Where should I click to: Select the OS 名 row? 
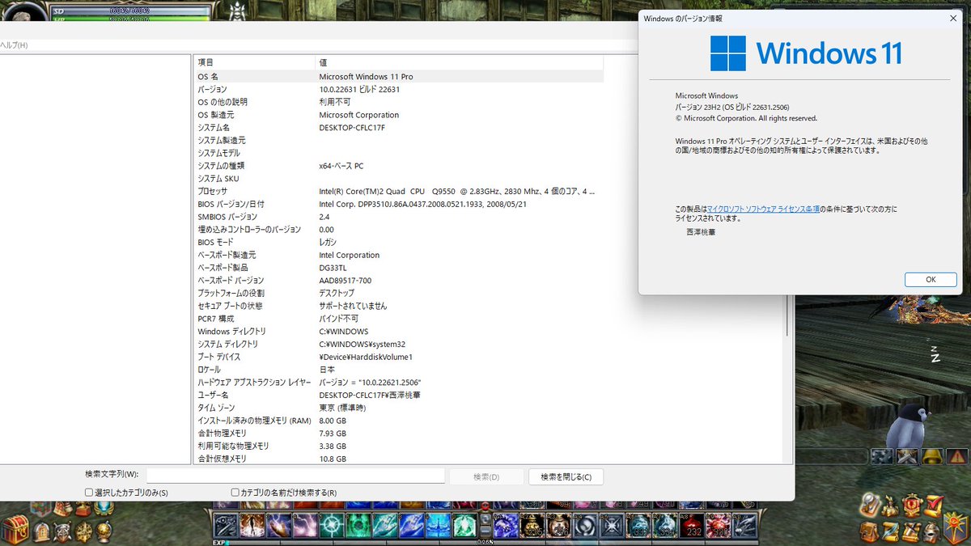[398, 76]
